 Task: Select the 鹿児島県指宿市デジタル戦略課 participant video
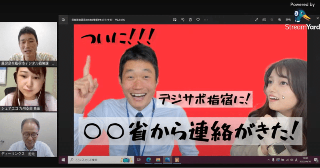[x=28, y=44]
